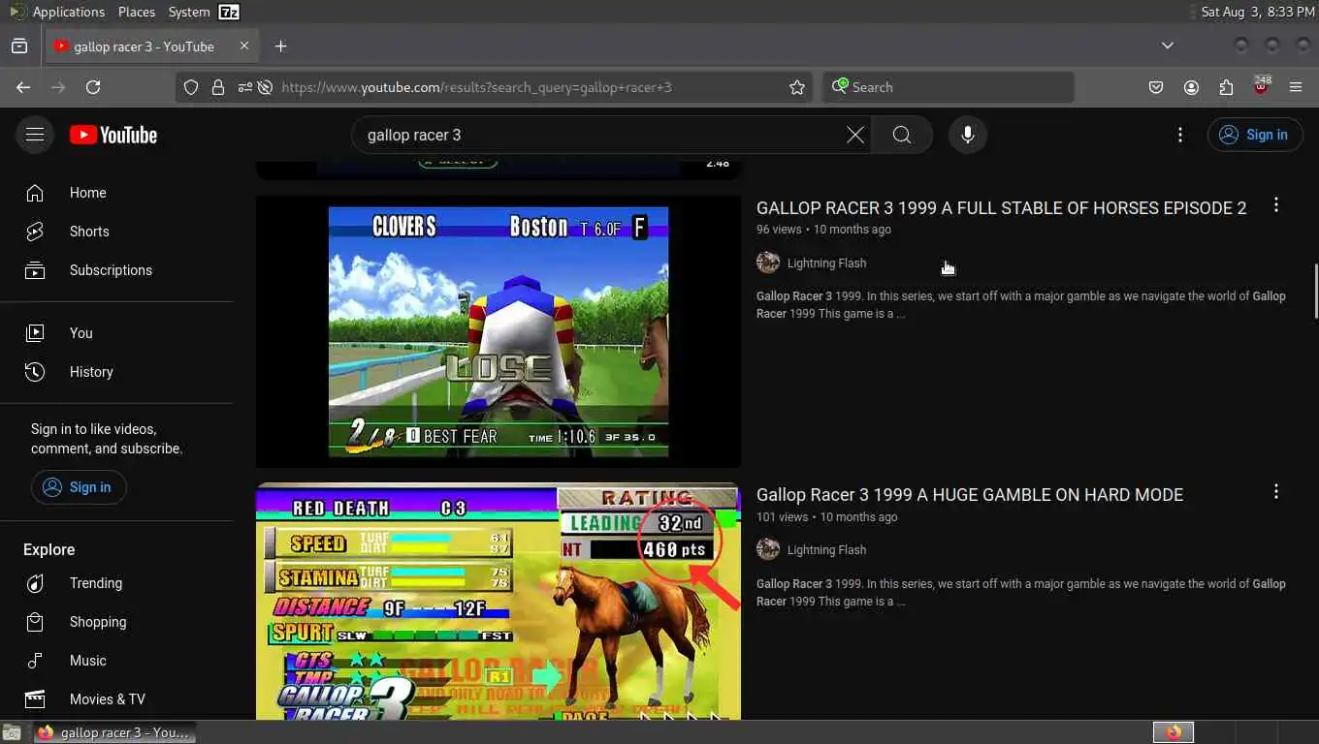Go back in Firefox
The height and width of the screenshot is (744, 1319).
coord(23,87)
